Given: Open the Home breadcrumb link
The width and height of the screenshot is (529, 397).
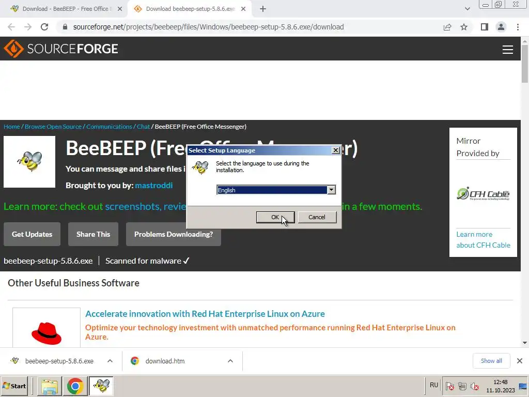Looking at the screenshot, I should click(12, 127).
